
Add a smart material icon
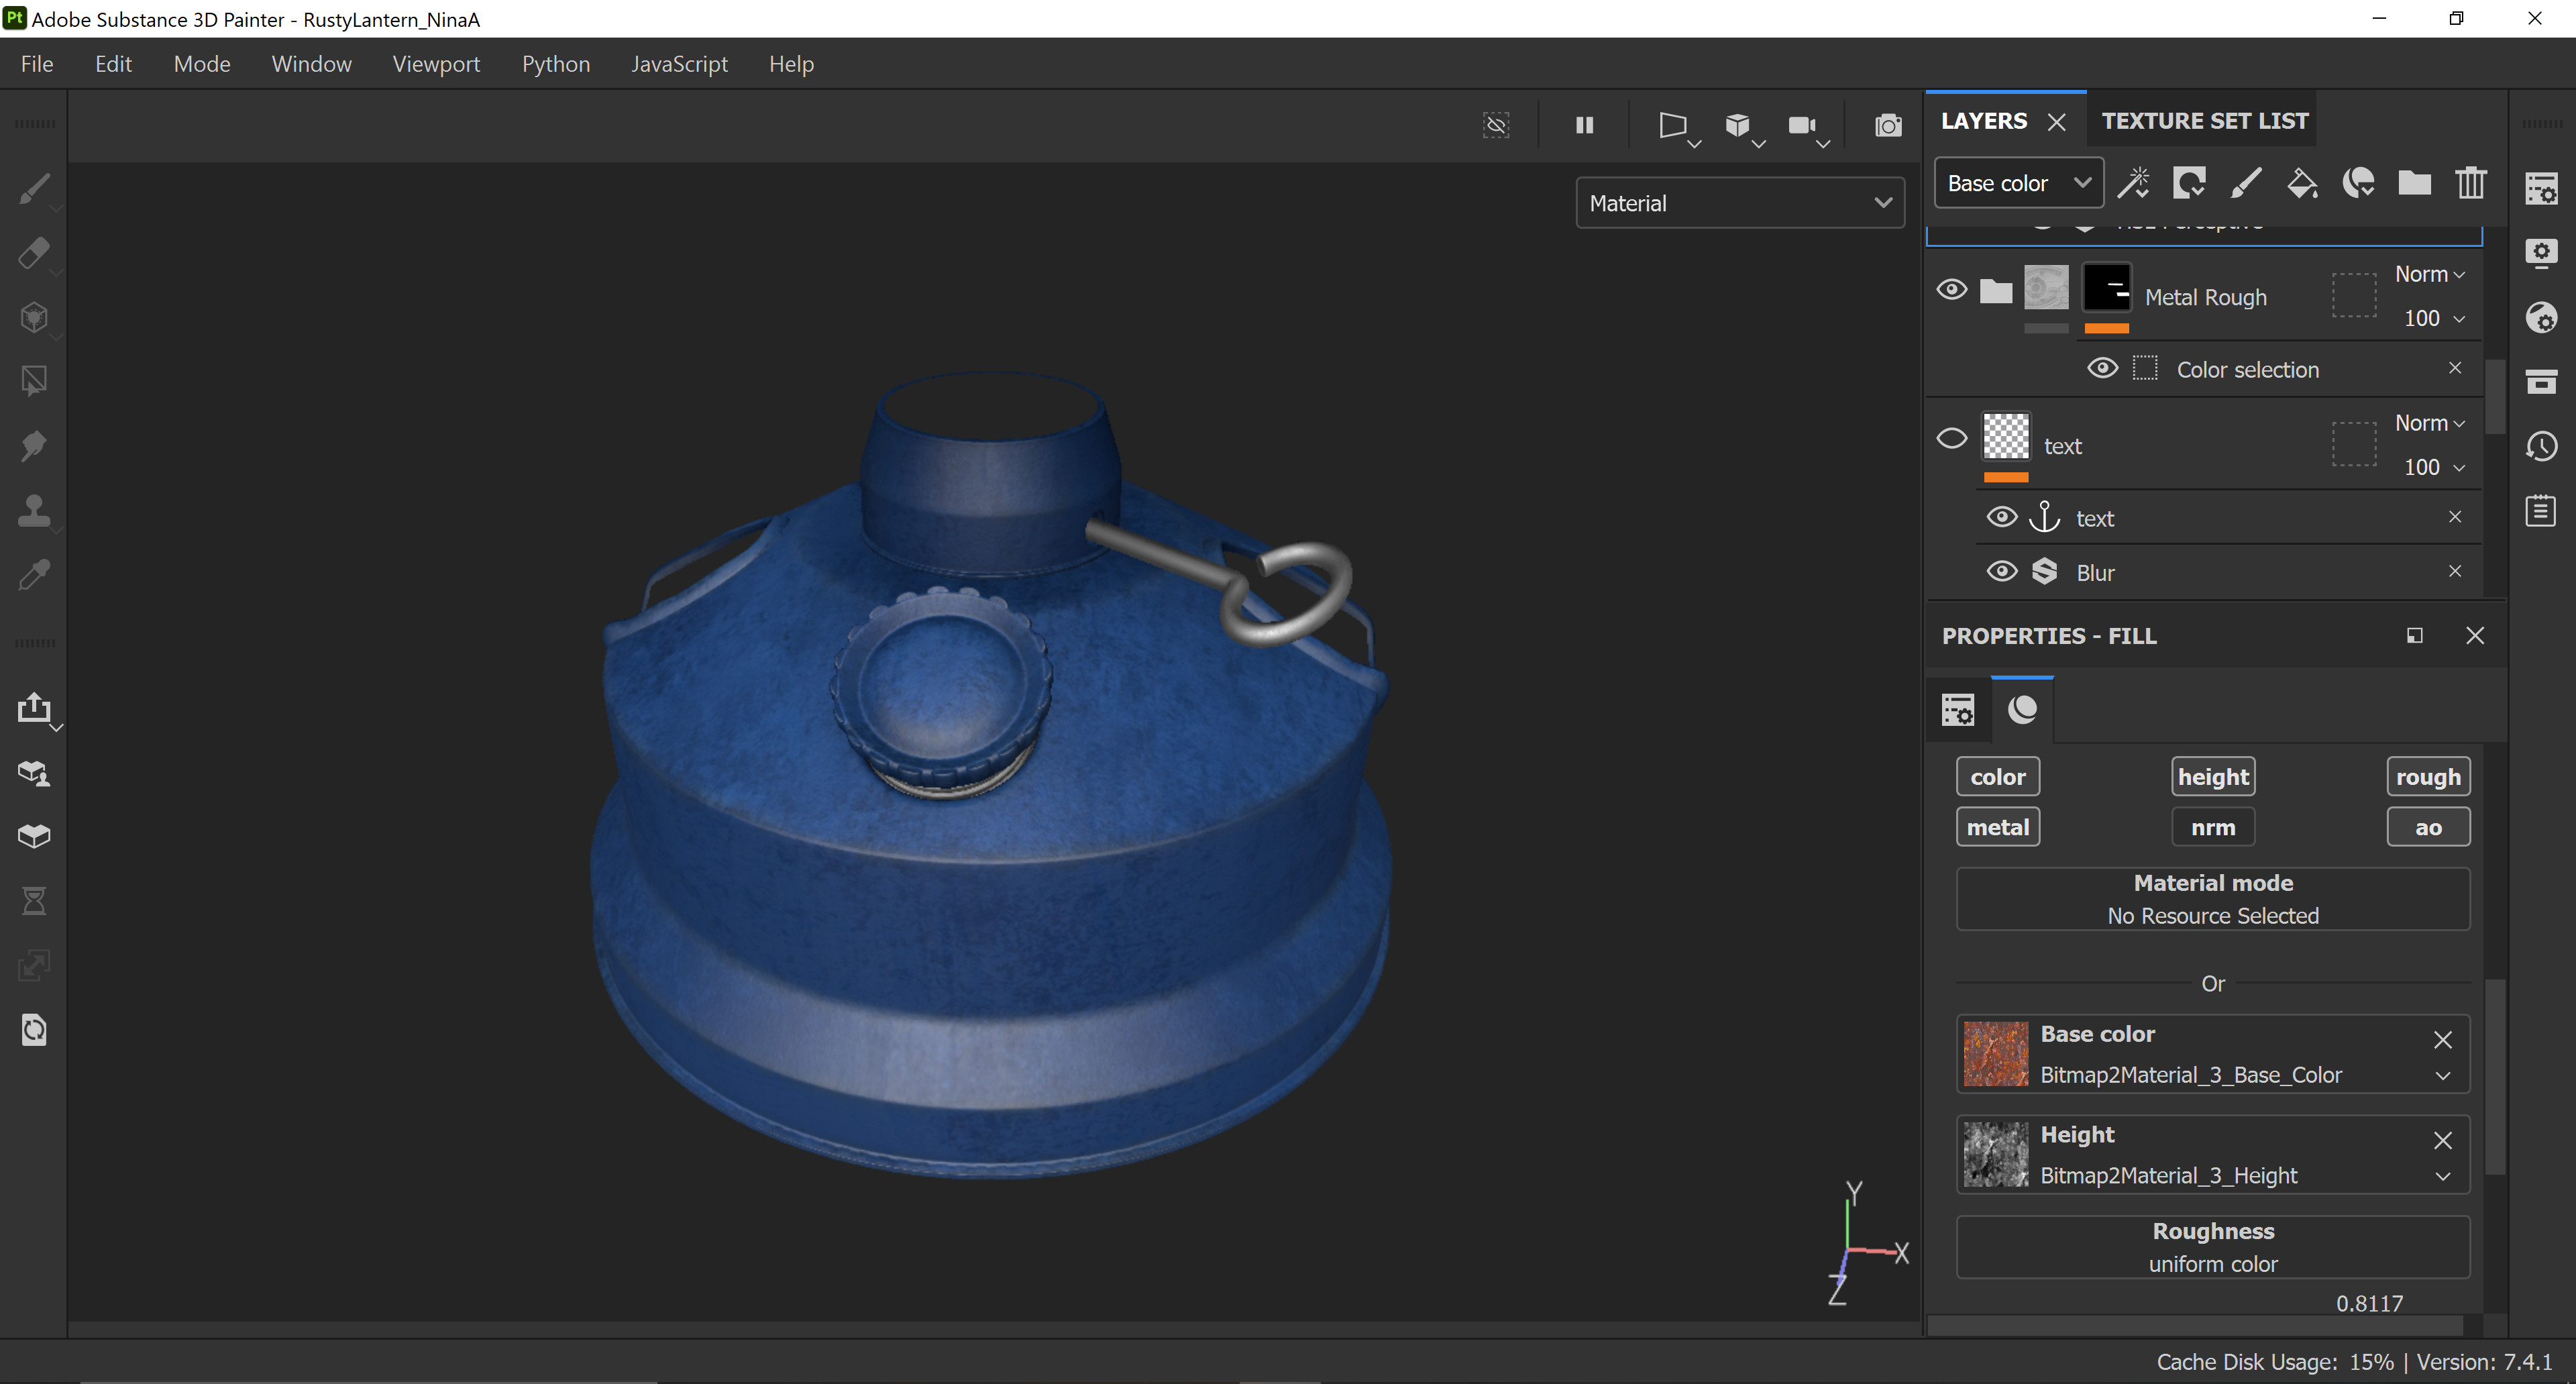click(2358, 183)
